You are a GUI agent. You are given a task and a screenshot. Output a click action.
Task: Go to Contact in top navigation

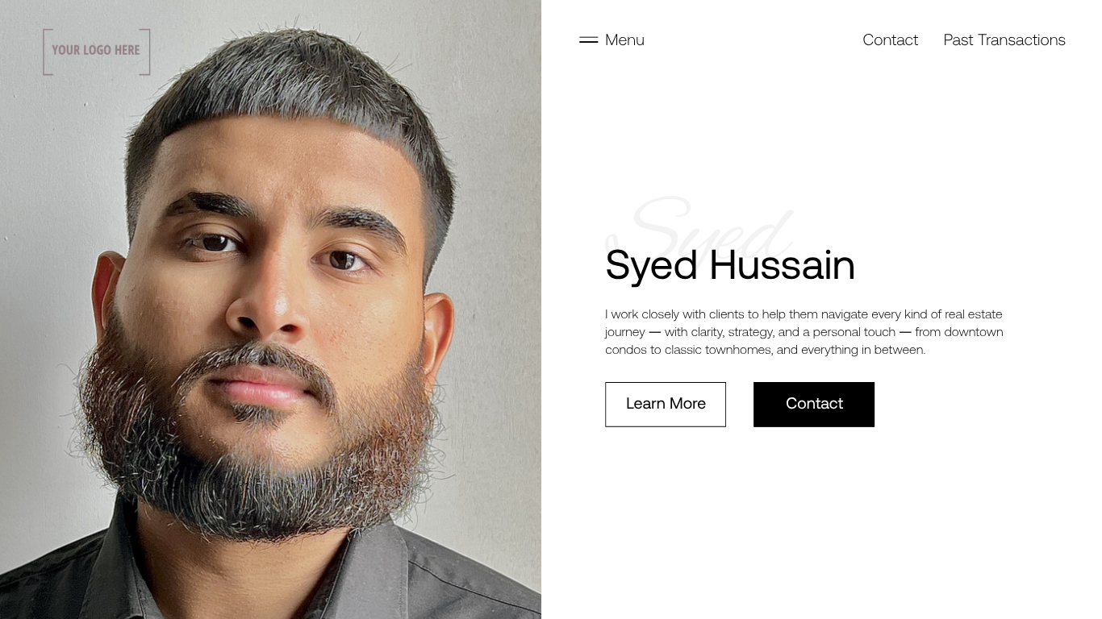tap(890, 39)
